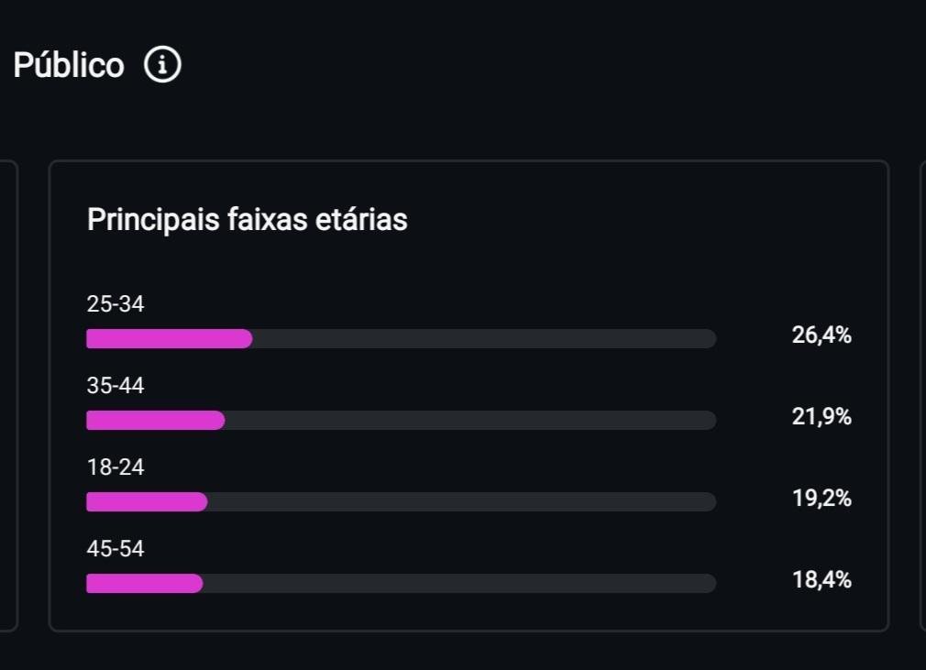Select the 35-44 age range label
The image size is (926, 670).
[x=116, y=386]
